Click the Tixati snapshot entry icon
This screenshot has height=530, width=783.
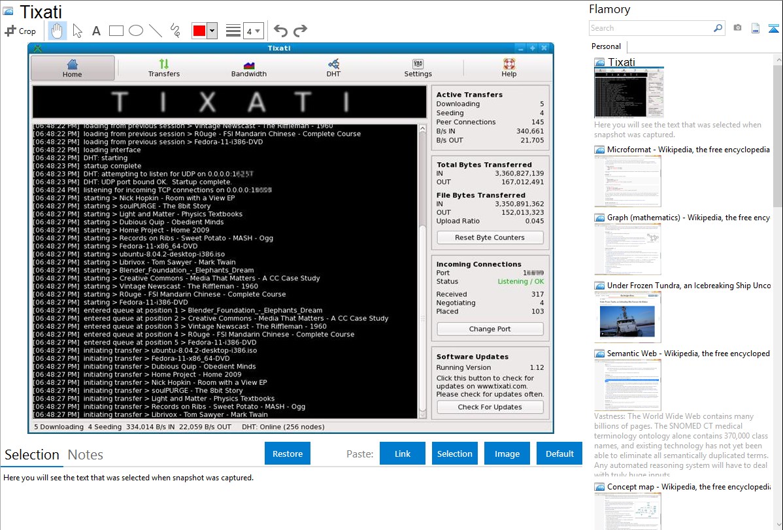[x=599, y=63]
